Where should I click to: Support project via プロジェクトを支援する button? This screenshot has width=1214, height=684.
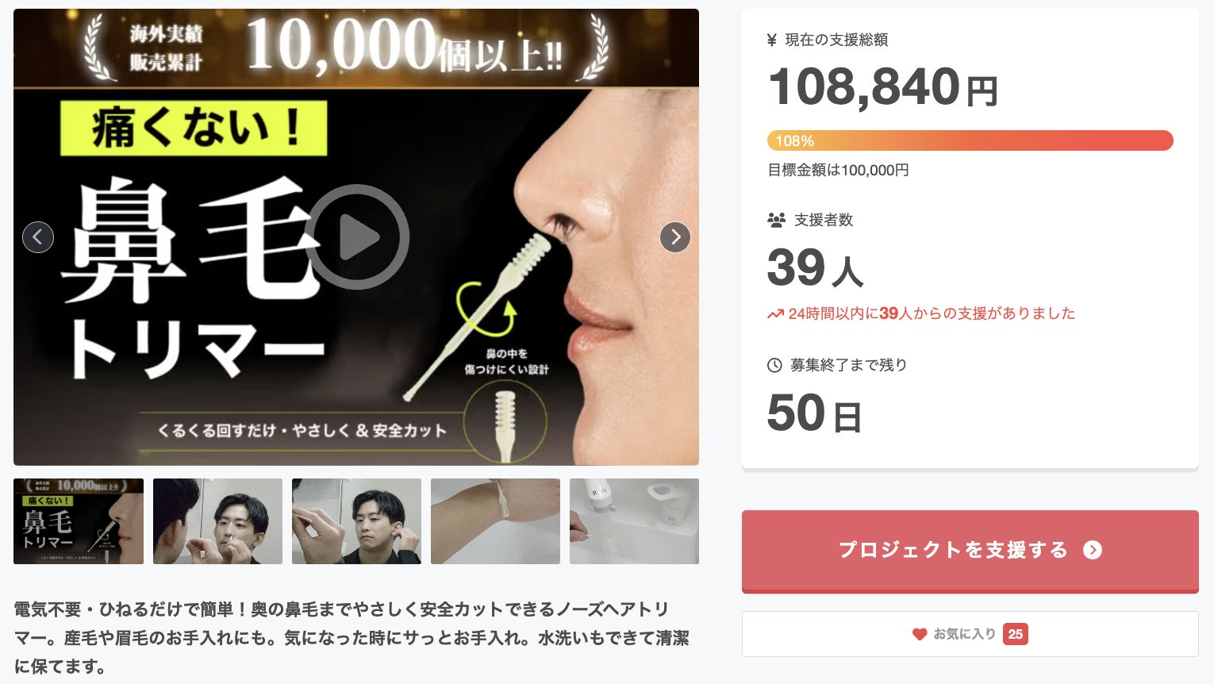click(970, 551)
